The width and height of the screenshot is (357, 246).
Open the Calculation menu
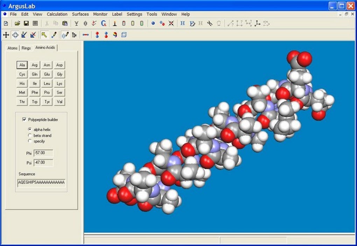click(x=57, y=14)
